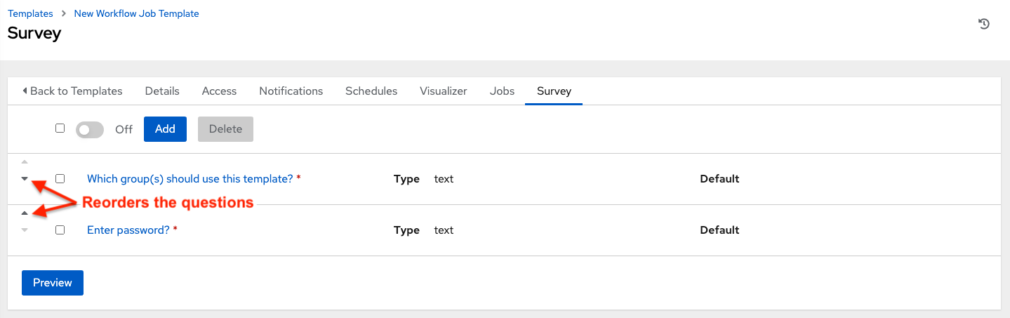Open the Schedules tab
The image size is (1010, 318).
coord(371,91)
